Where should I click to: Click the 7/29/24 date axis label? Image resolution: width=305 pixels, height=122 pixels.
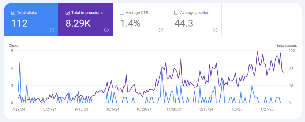click(x=18, y=109)
